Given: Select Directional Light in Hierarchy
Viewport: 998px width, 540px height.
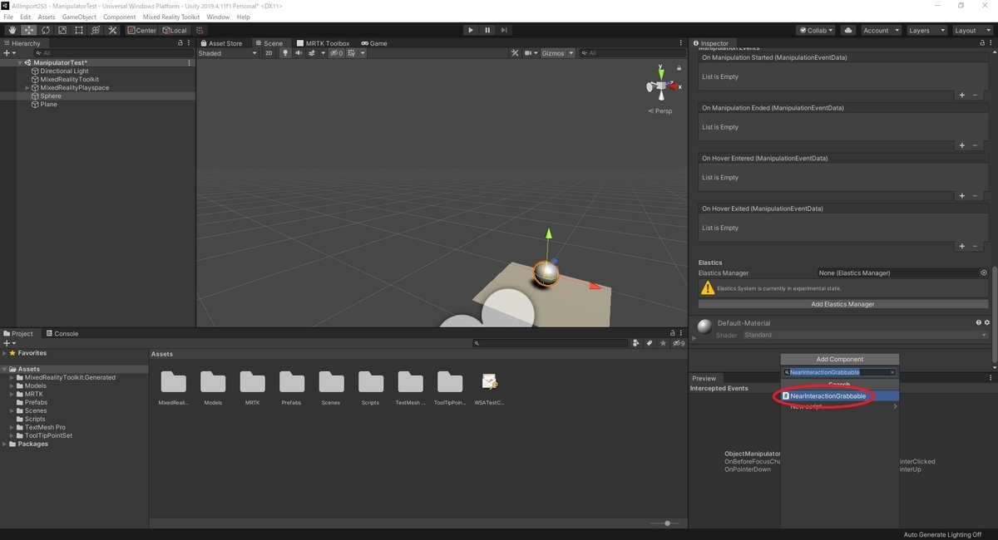Looking at the screenshot, I should coord(64,71).
